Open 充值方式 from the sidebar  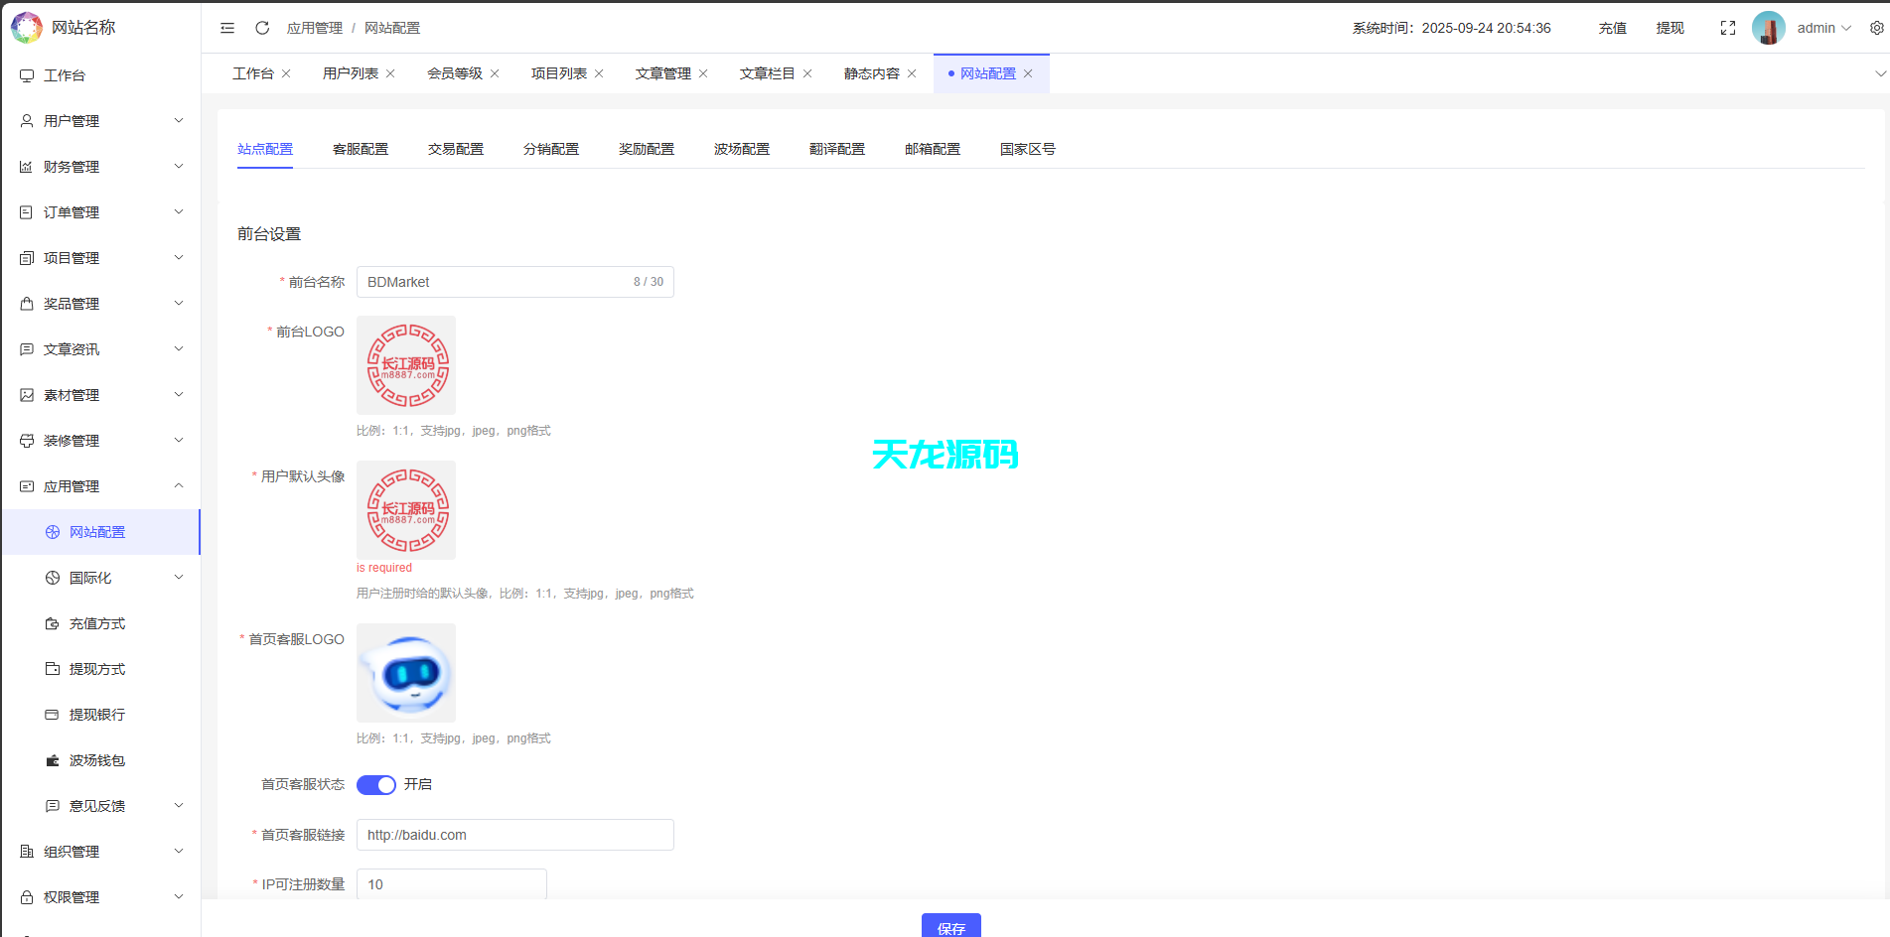pos(96,623)
